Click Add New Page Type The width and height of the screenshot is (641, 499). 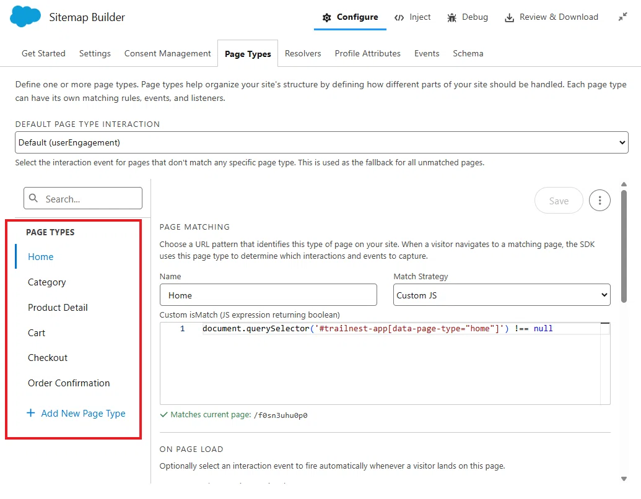pos(76,413)
